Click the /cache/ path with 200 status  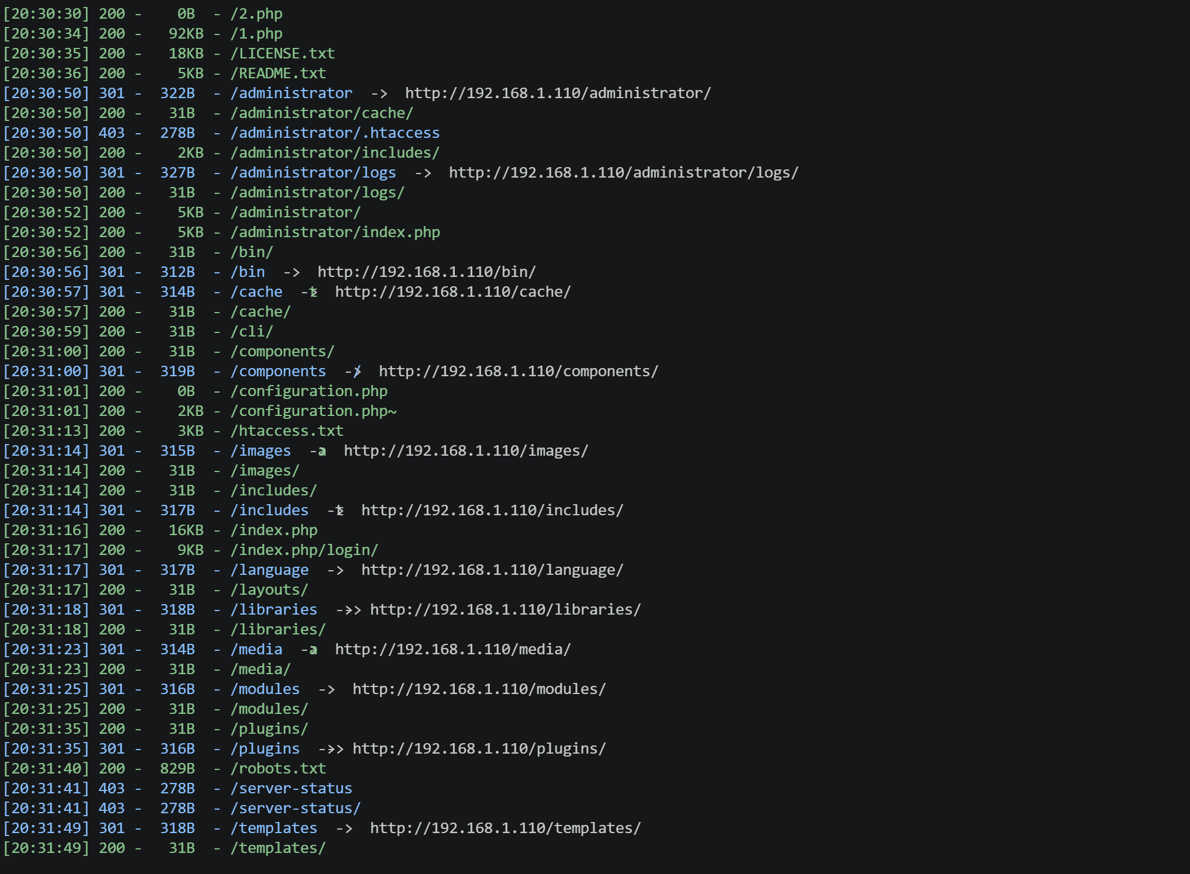[260, 312]
